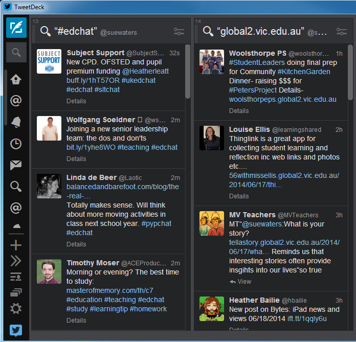Open the ift.tt/1qqly6u link
This screenshot has height=342, width=356.
307,318
